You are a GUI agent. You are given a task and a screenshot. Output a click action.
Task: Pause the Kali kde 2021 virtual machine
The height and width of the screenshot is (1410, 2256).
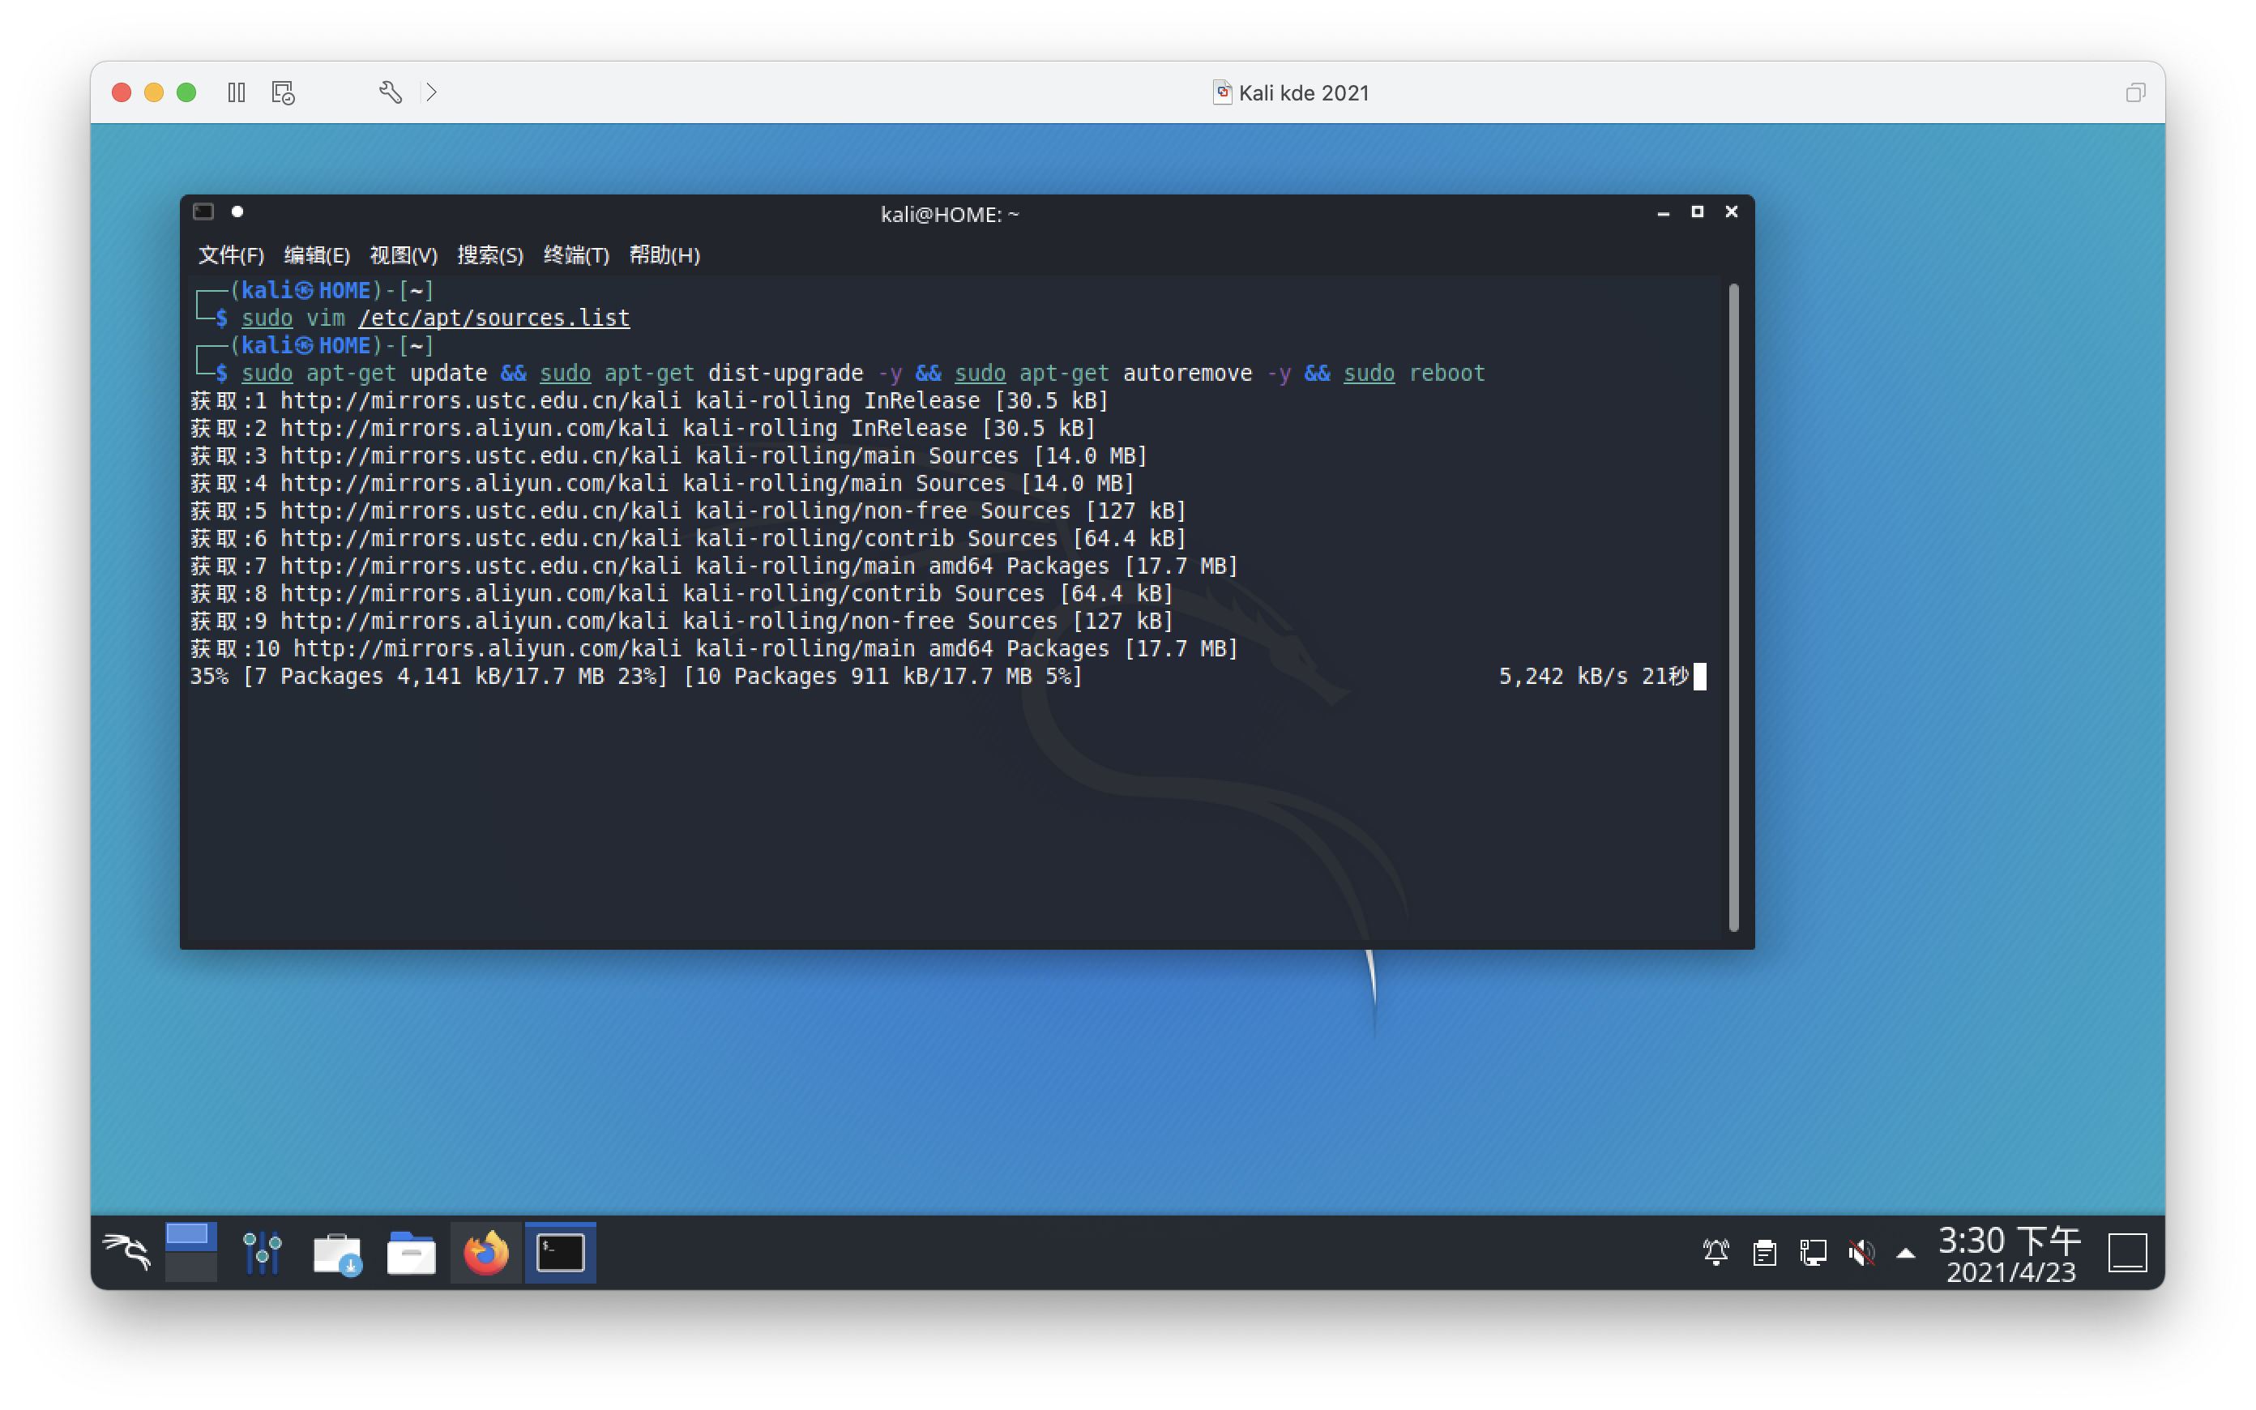point(237,92)
